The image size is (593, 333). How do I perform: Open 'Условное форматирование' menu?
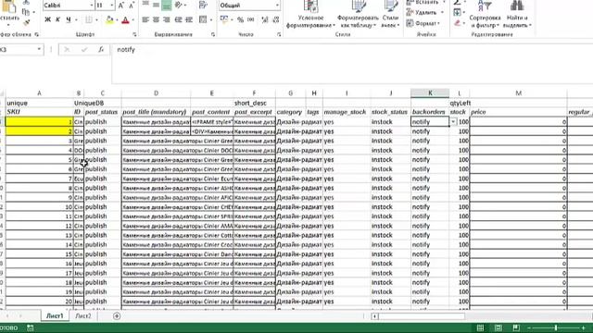tap(310, 15)
